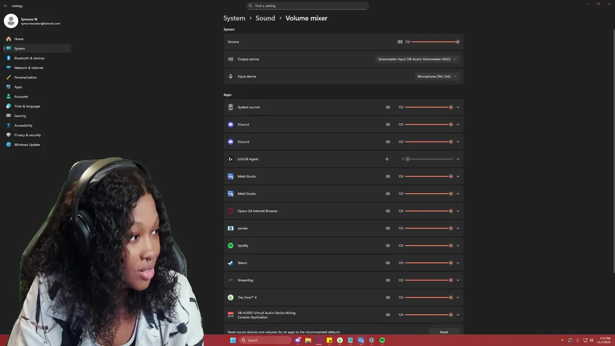Image resolution: width=615 pixels, height=346 pixels.
Task: Click the Reset button
Action: [x=444, y=332]
